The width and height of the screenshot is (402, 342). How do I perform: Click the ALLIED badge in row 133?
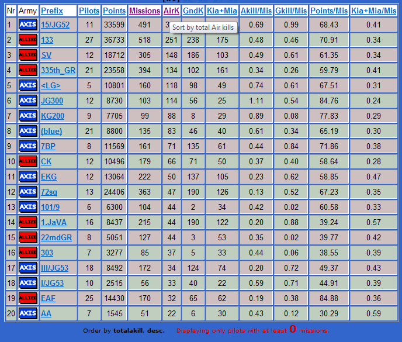point(28,40)
